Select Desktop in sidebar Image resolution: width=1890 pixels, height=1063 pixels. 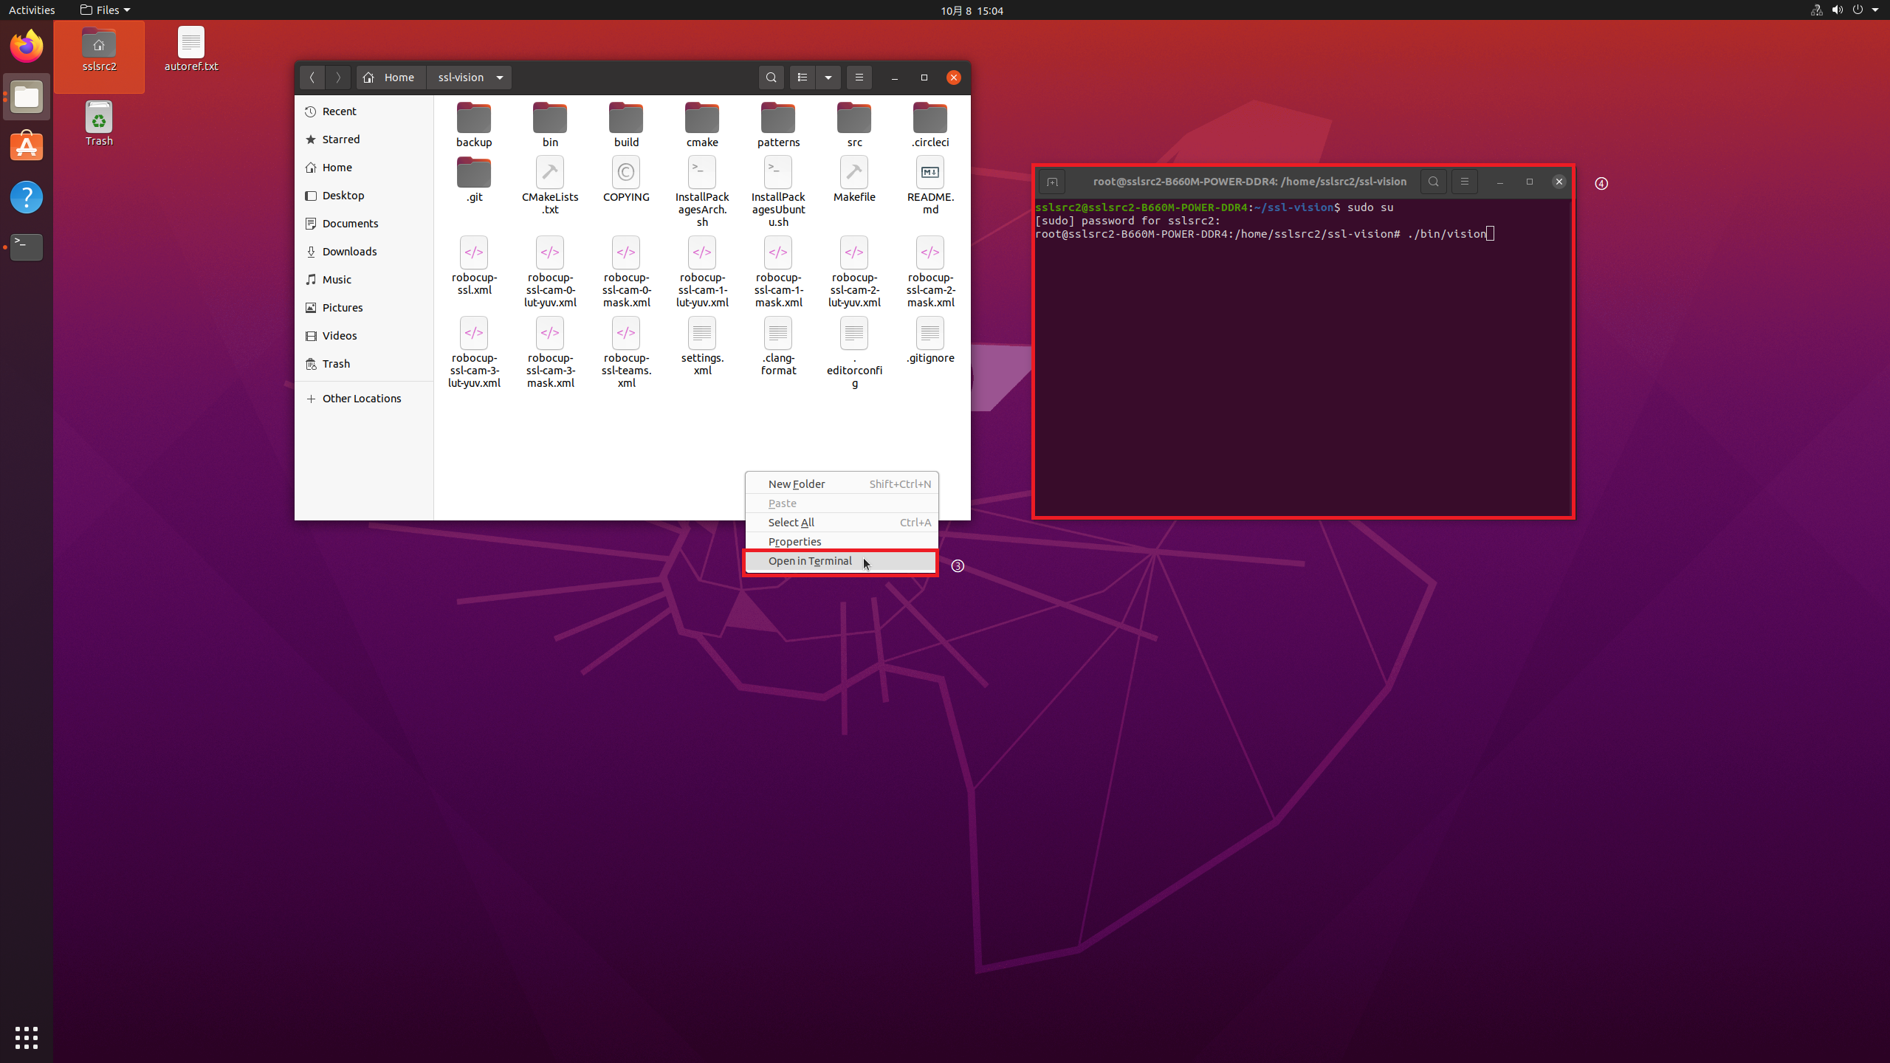pyautogui.click(x=364, y=196)
